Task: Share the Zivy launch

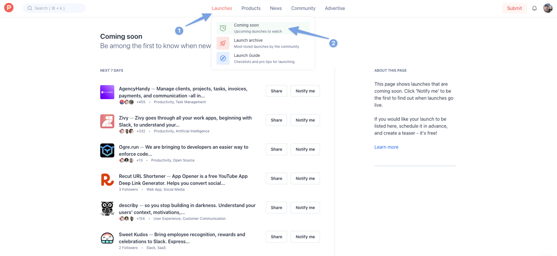Action: [276, 120]
